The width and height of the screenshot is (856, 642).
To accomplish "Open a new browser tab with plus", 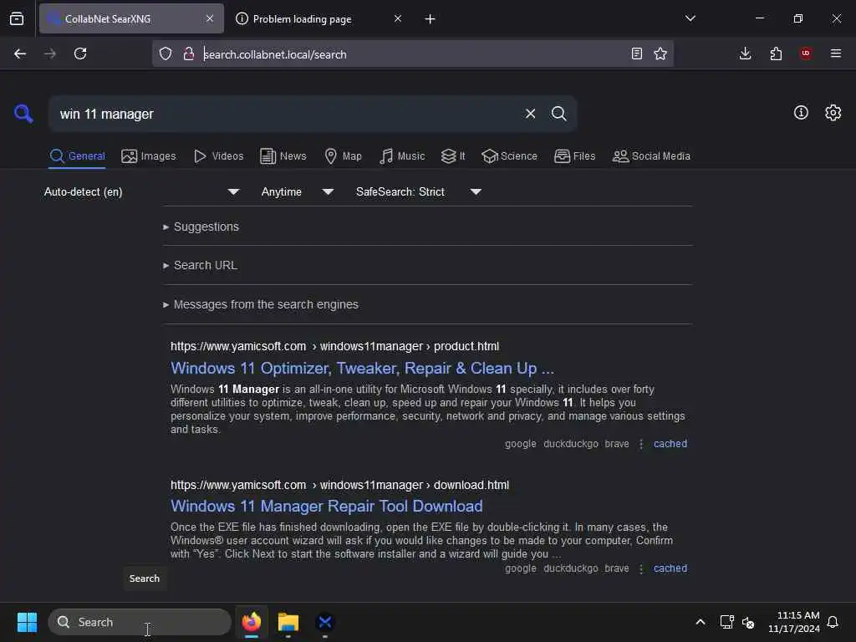I will (431, 19).
